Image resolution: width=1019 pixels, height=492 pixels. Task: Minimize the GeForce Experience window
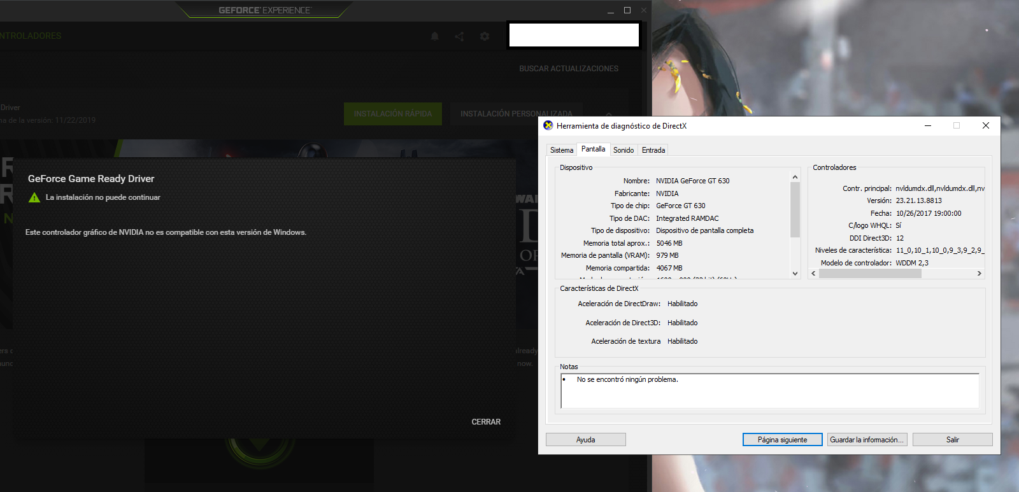click(610, 10)
